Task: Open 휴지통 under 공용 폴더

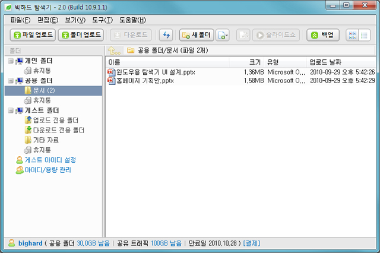Action: pos(42,100)
